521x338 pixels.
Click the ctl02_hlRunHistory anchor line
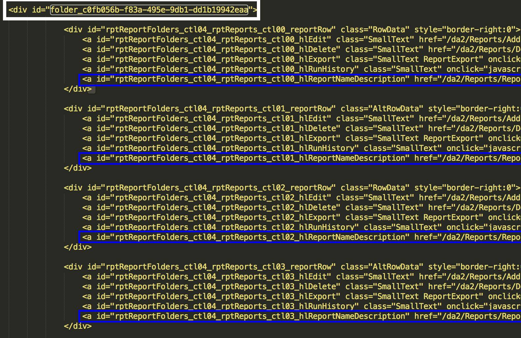coord(301,227)
